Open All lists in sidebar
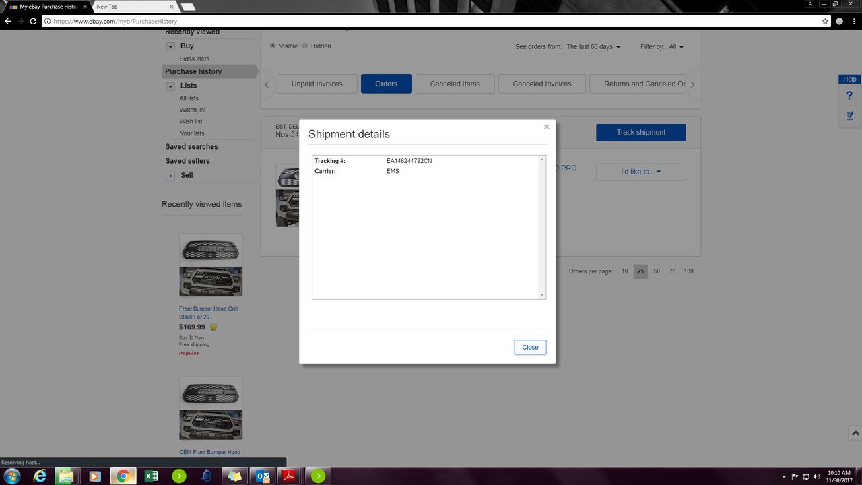 (x=189, y=98)
